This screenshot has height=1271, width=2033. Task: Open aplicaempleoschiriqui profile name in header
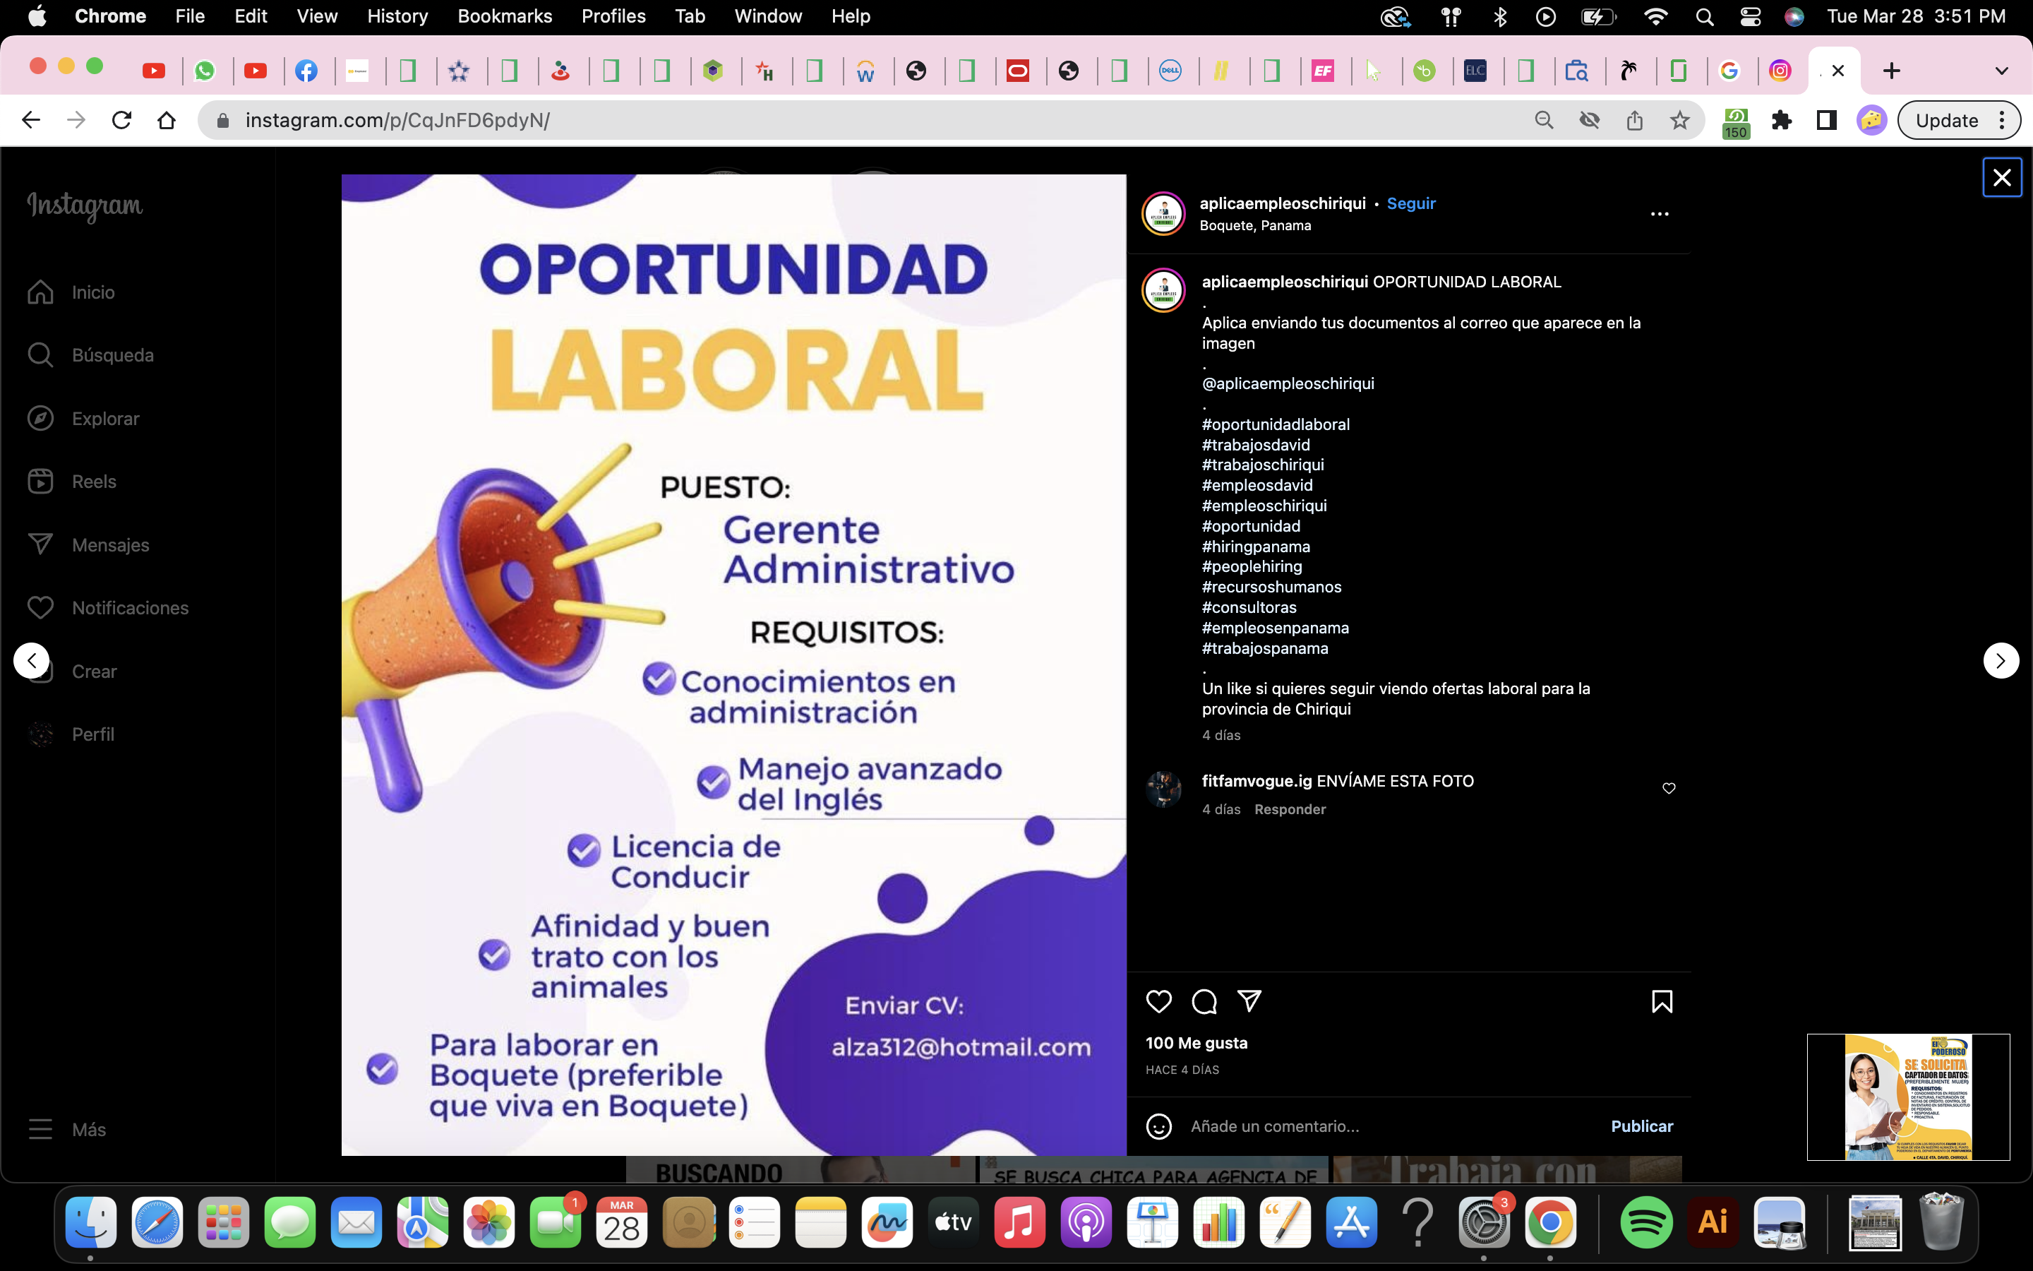click(1282, 203)
